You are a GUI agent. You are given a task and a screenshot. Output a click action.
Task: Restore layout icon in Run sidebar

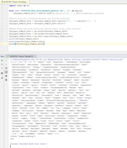pyautogui.click(x=2, y=73)
